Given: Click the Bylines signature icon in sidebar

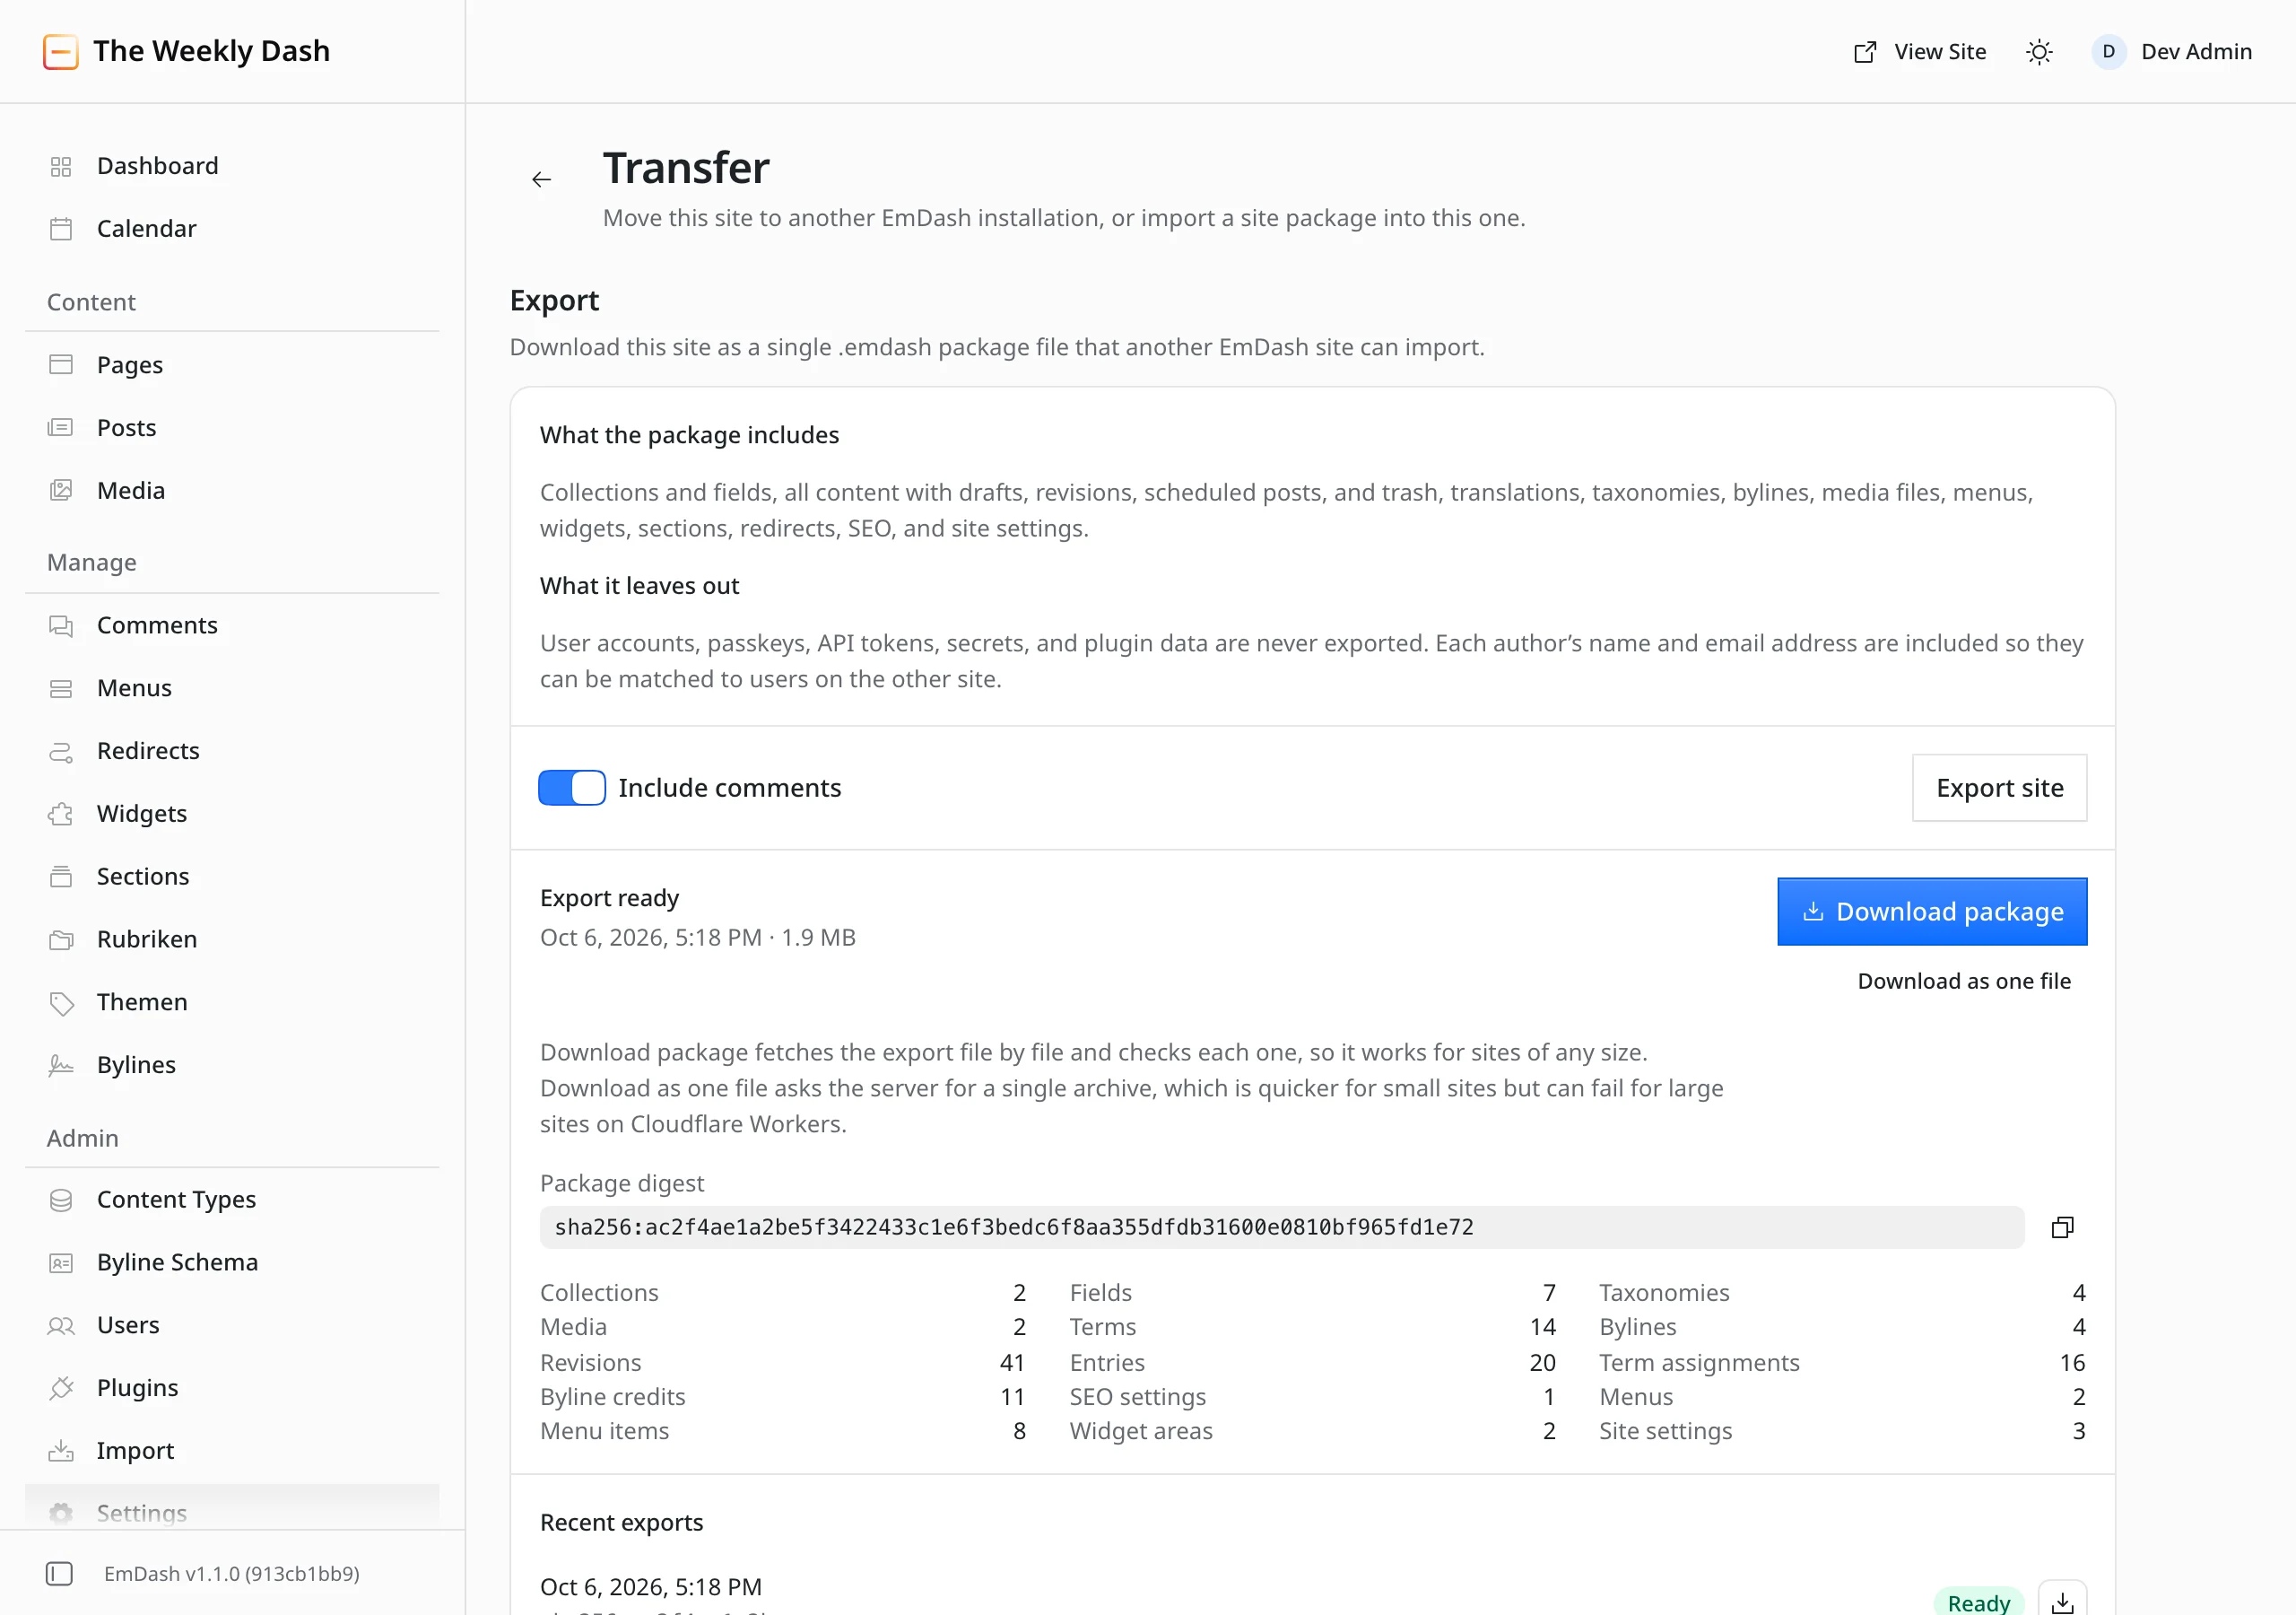Looking at the screenshot, I should pyautogui.click(x=61, y=1065).
